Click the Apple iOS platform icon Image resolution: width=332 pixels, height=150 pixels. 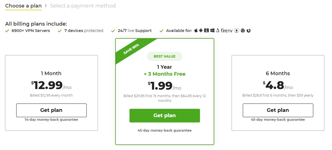pos(196,31)
